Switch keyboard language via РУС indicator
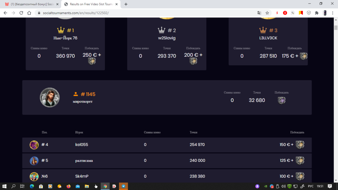The image size is (338, 190). click(311, 186)
